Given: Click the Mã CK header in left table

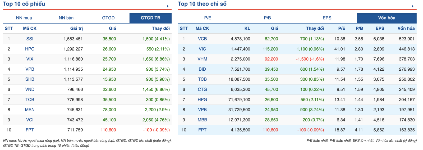Looking at the screenshot, I should point(30,28).
